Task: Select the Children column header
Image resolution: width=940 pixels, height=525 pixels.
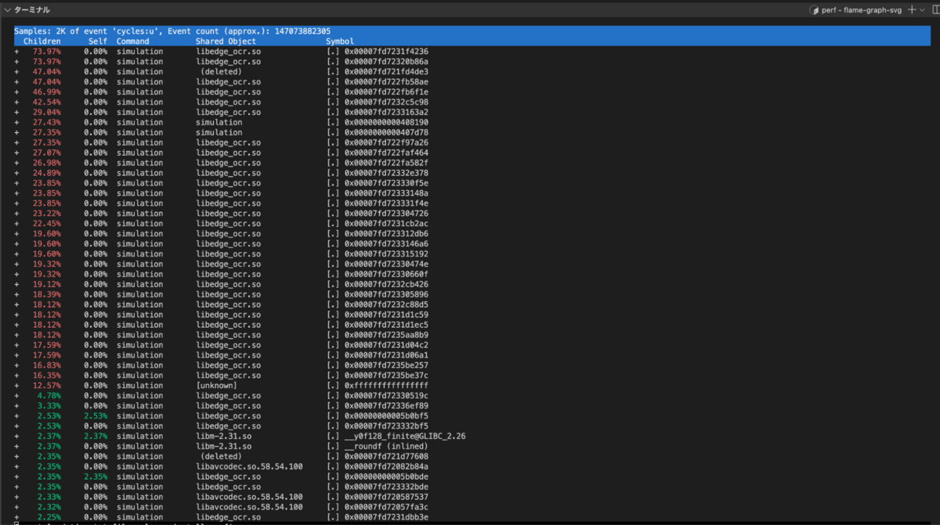Action: (42, 41)
